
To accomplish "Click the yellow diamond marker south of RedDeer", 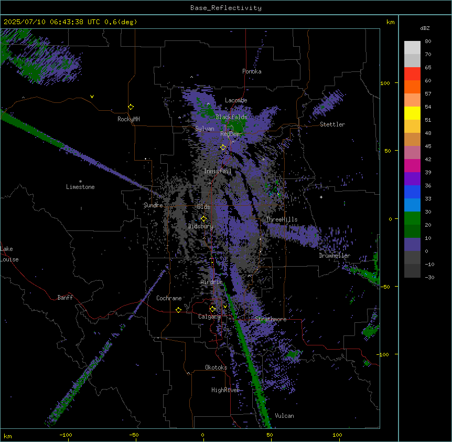I will 223,148.
